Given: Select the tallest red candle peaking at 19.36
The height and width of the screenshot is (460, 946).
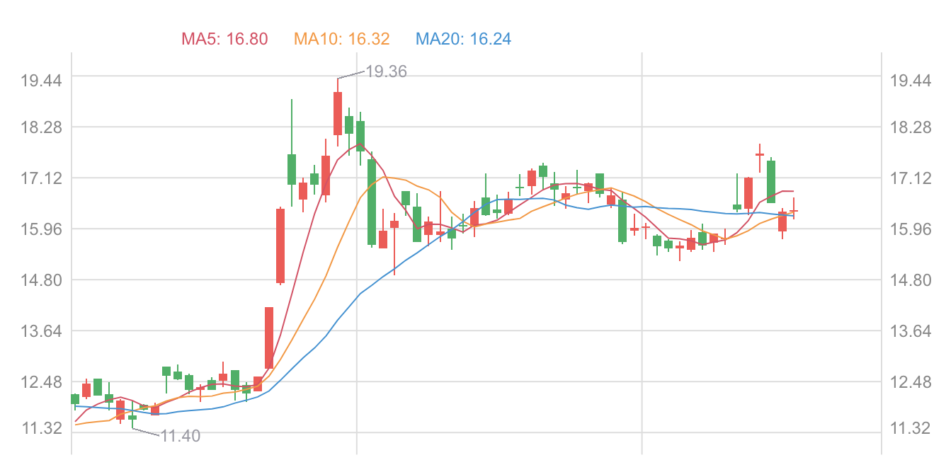Looking at the screenshot, I should [338, 113].
